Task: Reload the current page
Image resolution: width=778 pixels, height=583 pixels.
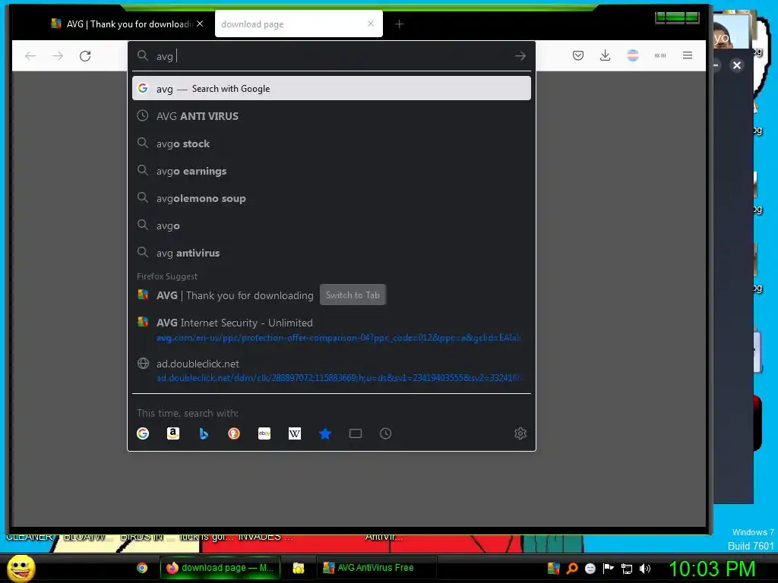Action: pos(85,56)
